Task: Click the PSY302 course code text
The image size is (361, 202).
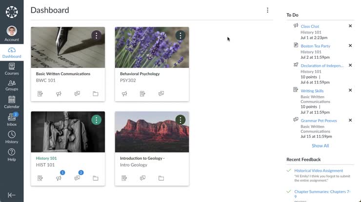Action: (x=128, y=81)
